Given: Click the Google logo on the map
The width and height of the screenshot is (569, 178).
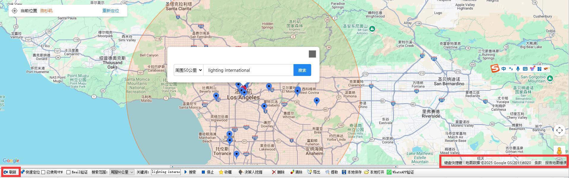Looking at the screenshot, I should pyautogui.click(x=11, y=160).
